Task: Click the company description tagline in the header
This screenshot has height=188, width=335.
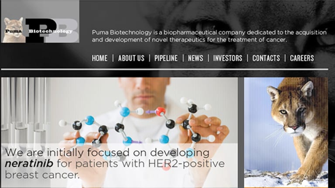Action: 209,36
